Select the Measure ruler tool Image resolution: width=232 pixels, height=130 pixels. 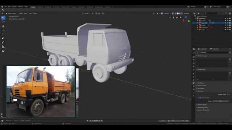point(3,47)
